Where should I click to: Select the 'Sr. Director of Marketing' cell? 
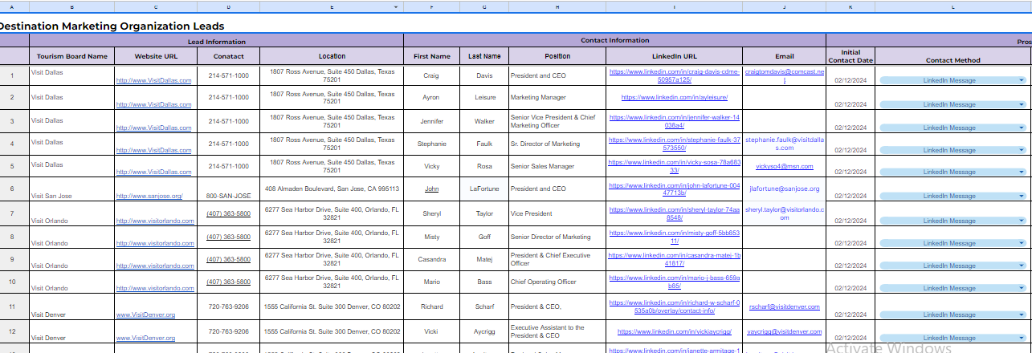[x=557, y=144]
